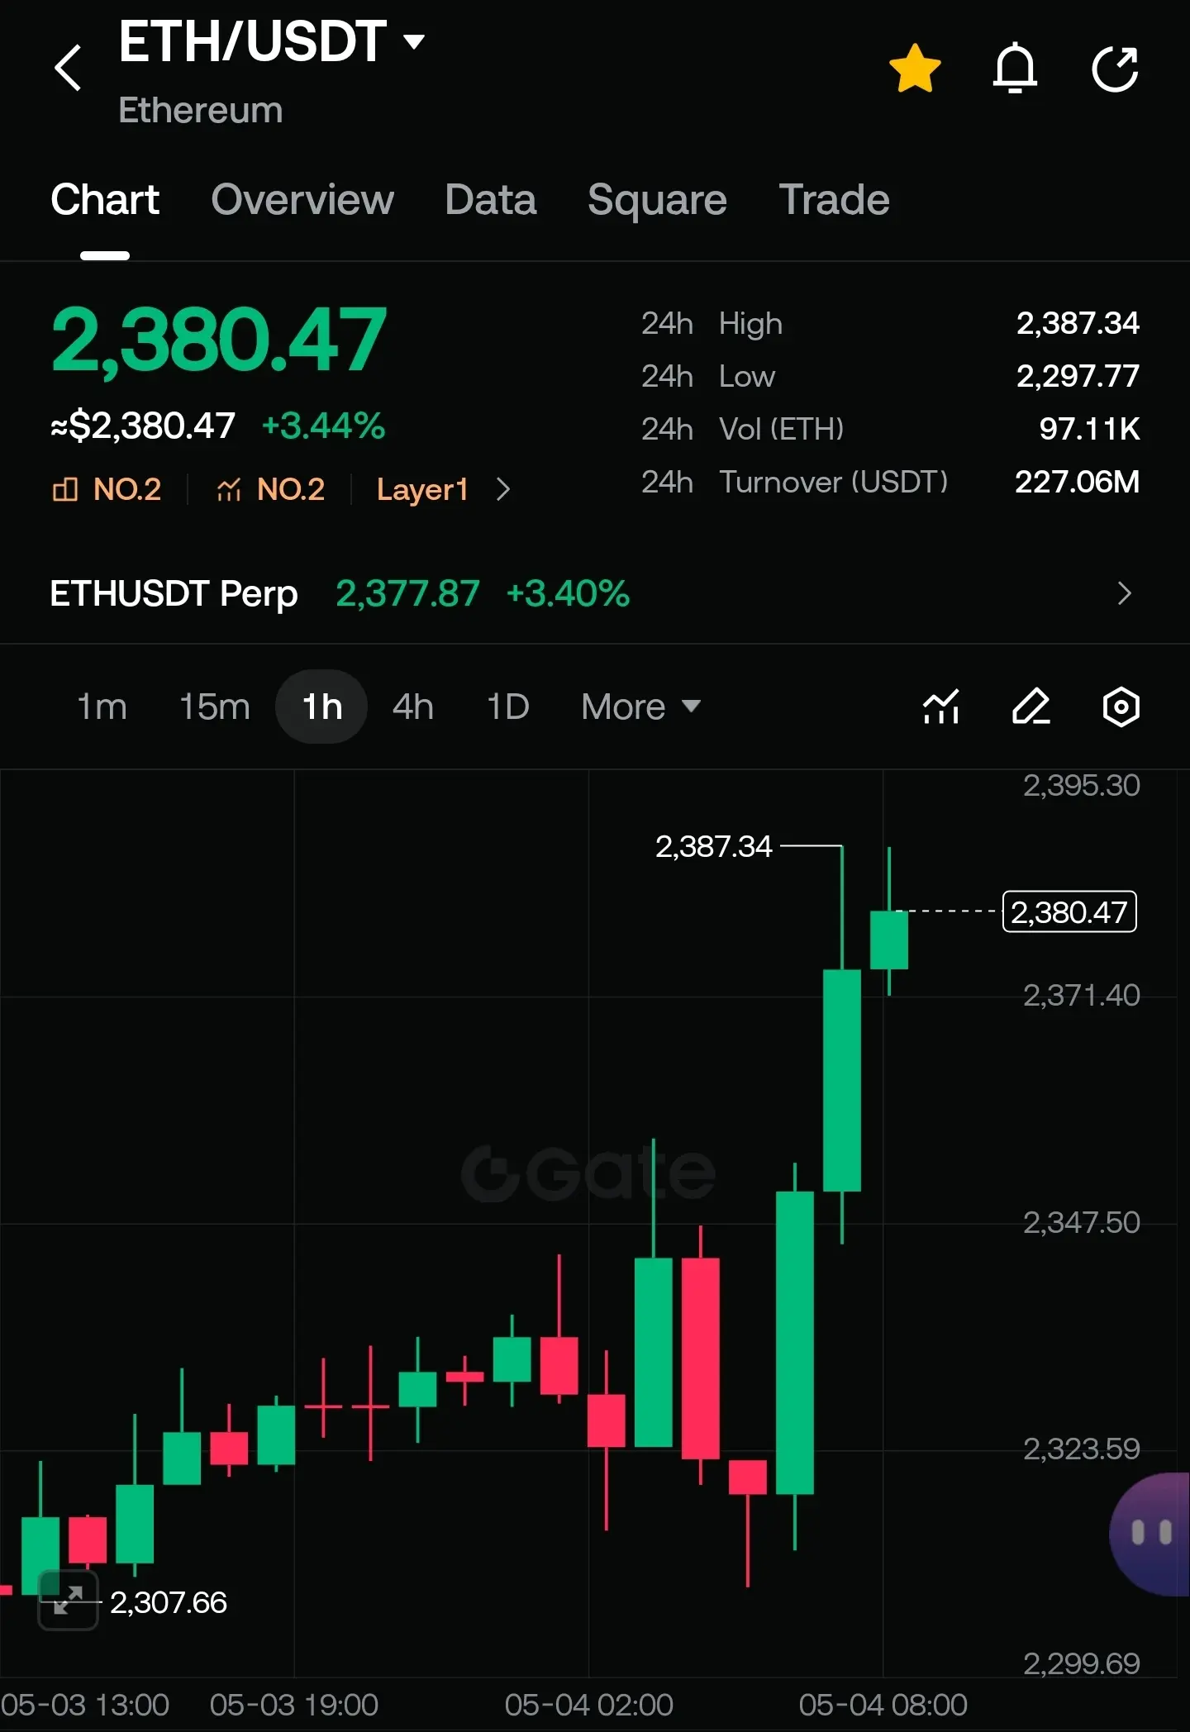Tap the market cap NO.2 ranking
The height and width of the screenshot is (1732, 1190).
[x=106, y=489]
